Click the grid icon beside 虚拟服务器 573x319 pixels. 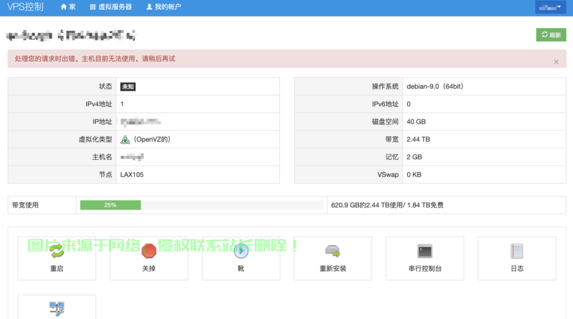93,6
